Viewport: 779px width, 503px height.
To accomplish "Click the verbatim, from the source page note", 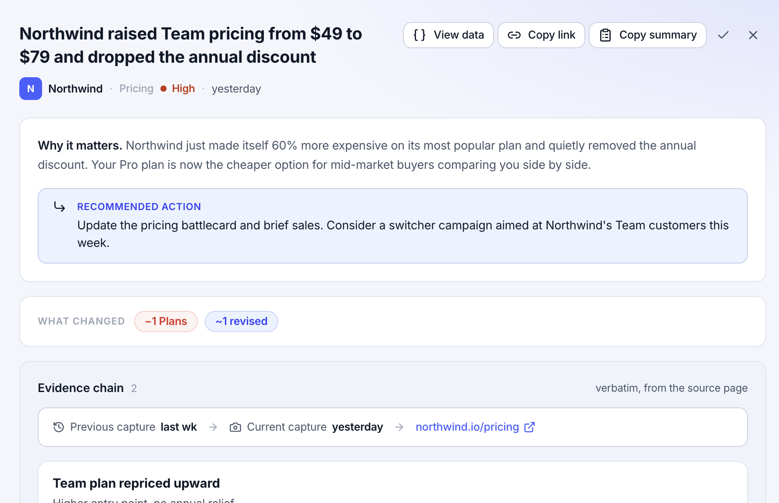I will pyautogui.click(x=672, y=388).
